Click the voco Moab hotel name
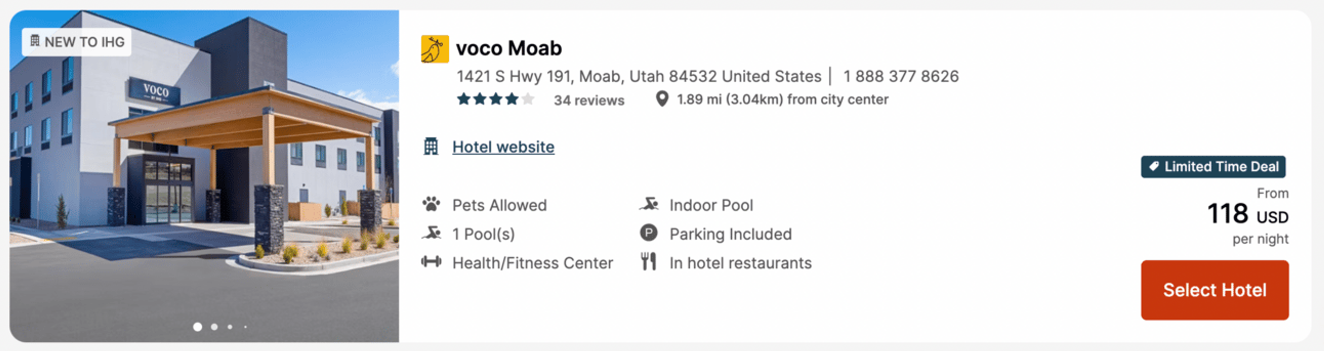 pyautogui.click(x=509, y=49)
